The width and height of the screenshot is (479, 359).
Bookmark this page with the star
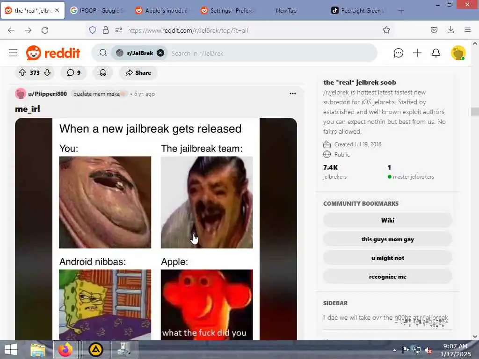pyautogui.click(x=386, y=30)
